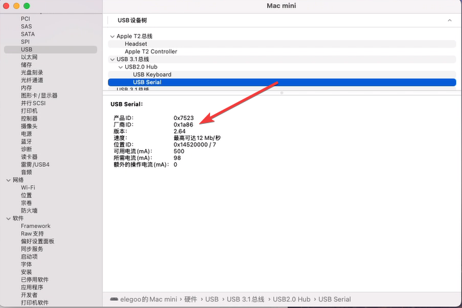This screenshot has height=308, width=462.
Task: Open 诊断 in the sidebar
Action: 26,149
